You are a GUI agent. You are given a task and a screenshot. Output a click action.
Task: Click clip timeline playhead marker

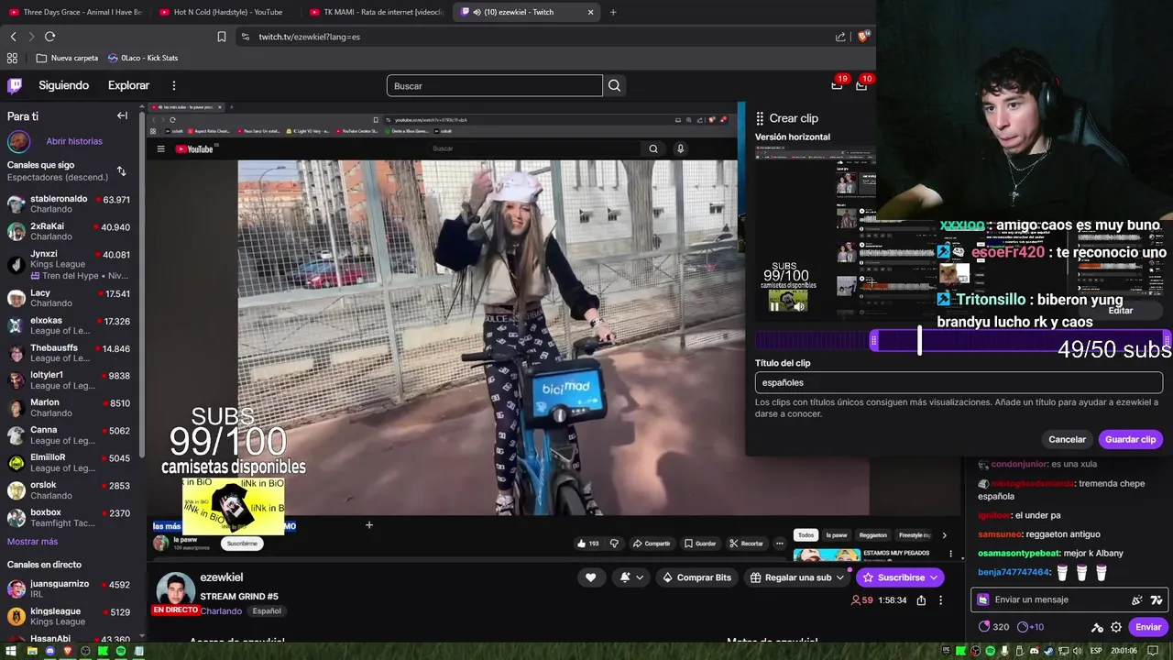point(919,341)
